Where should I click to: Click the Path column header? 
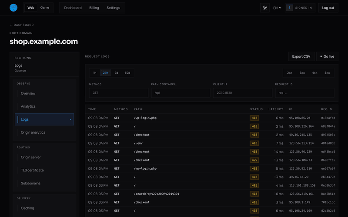pyautogui.click(x=138, y=109)
